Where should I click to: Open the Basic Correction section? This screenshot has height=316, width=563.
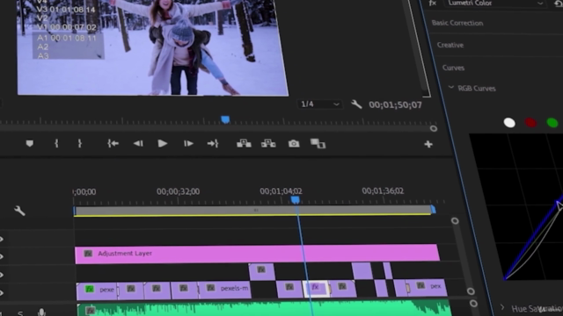(457, 23)
